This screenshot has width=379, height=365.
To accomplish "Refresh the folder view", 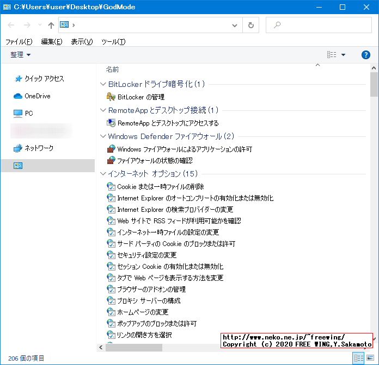I will (251, 25).
